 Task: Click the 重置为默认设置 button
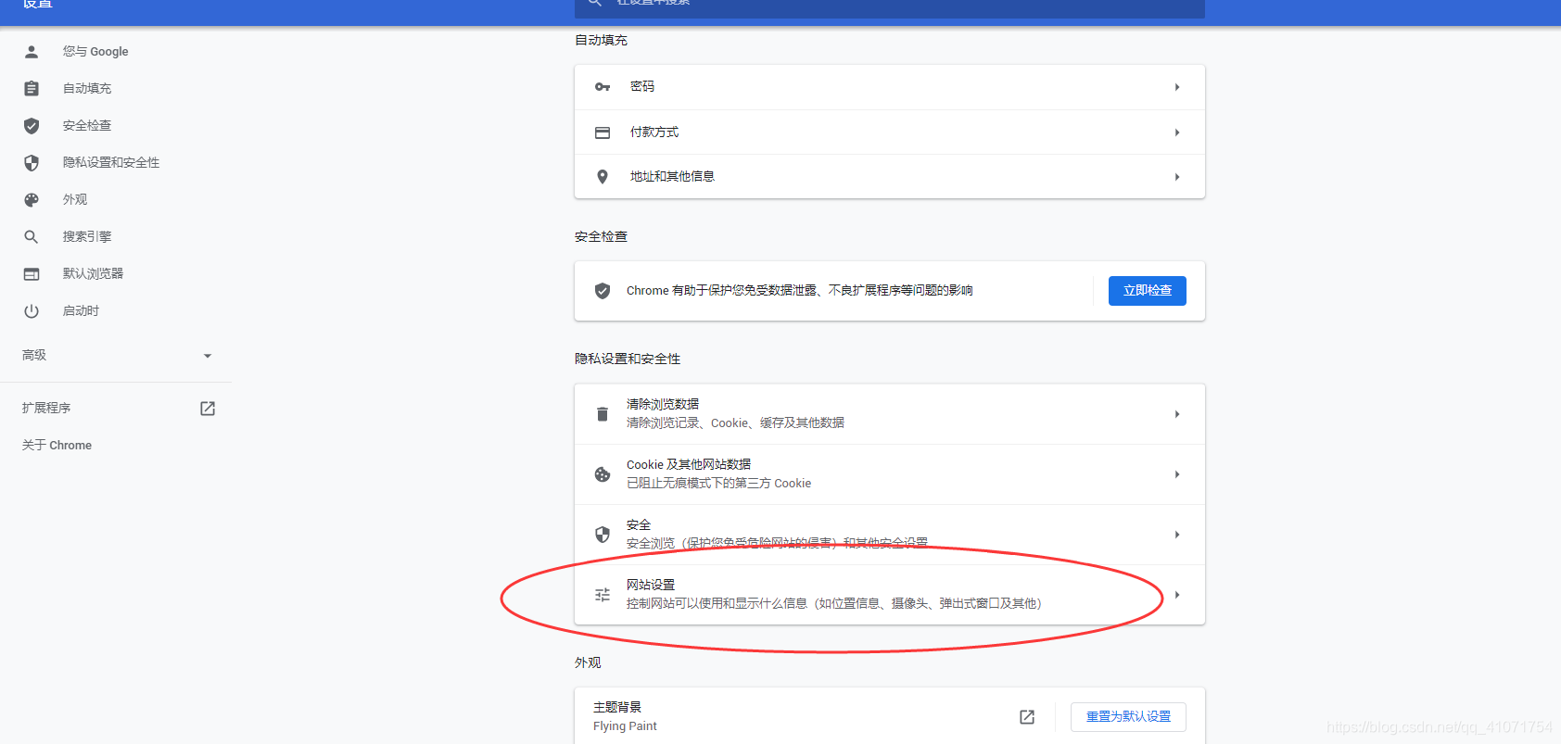point(1128,717)
